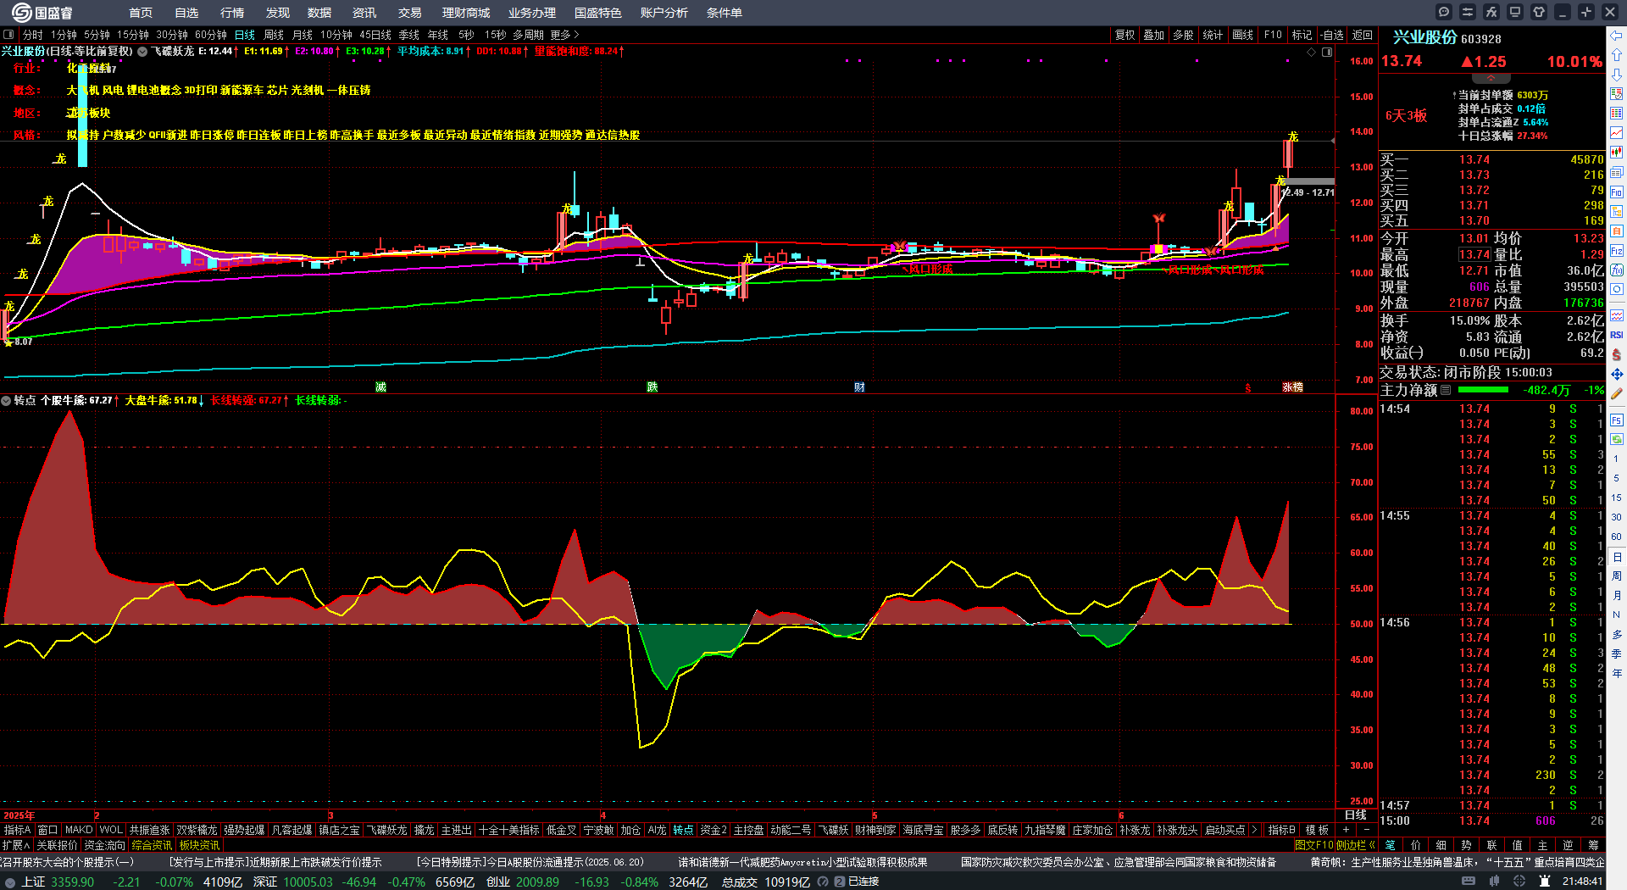Open the skin (shirt) theme icon
The width and height of the screenshot is (1627, 890).
[x=1539, y=12]
